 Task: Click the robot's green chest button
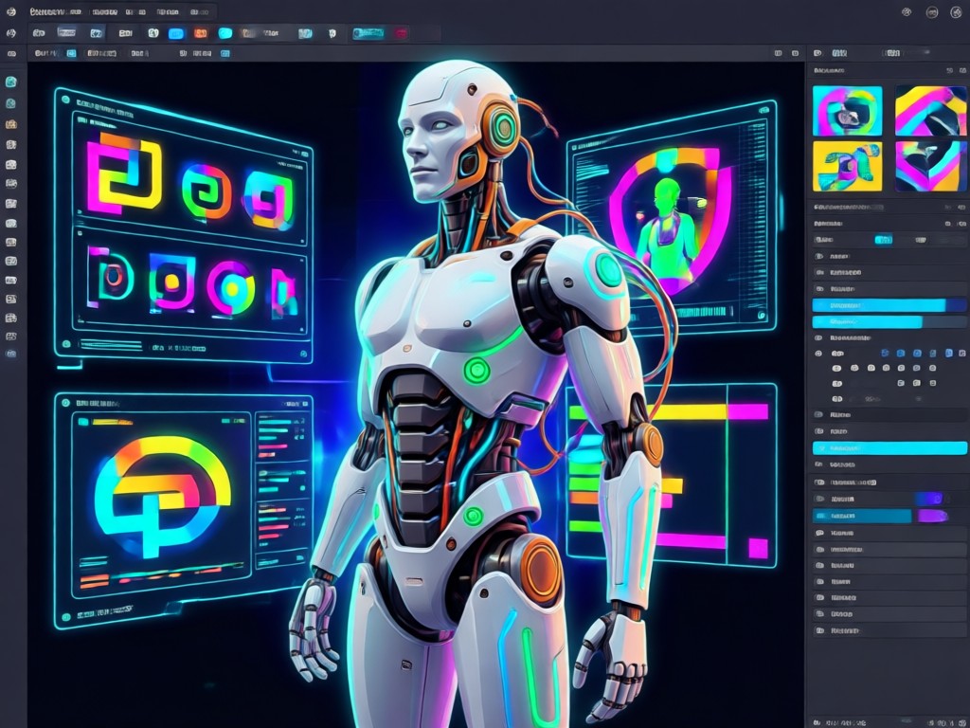click(x=477, y=371)
